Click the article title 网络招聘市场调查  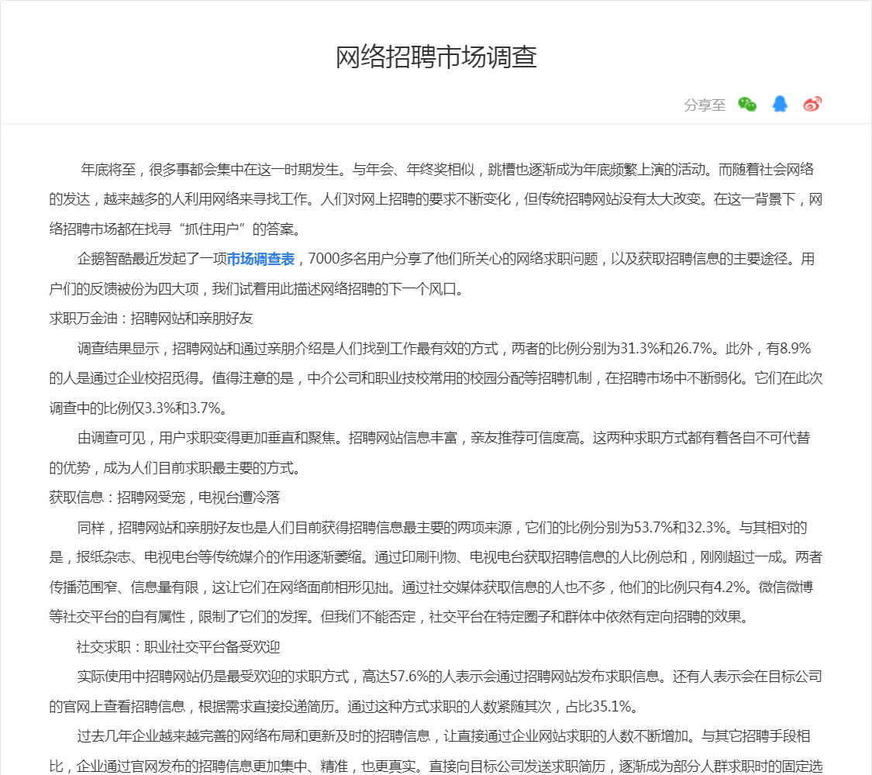[x=436, y=57]
